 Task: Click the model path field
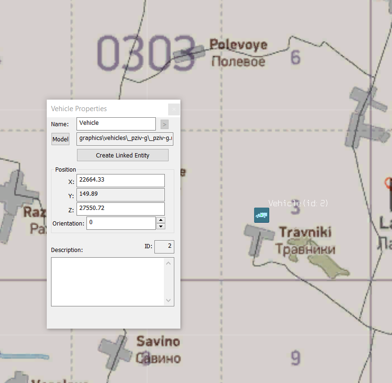pyautogui.click(x=125, y=139)
